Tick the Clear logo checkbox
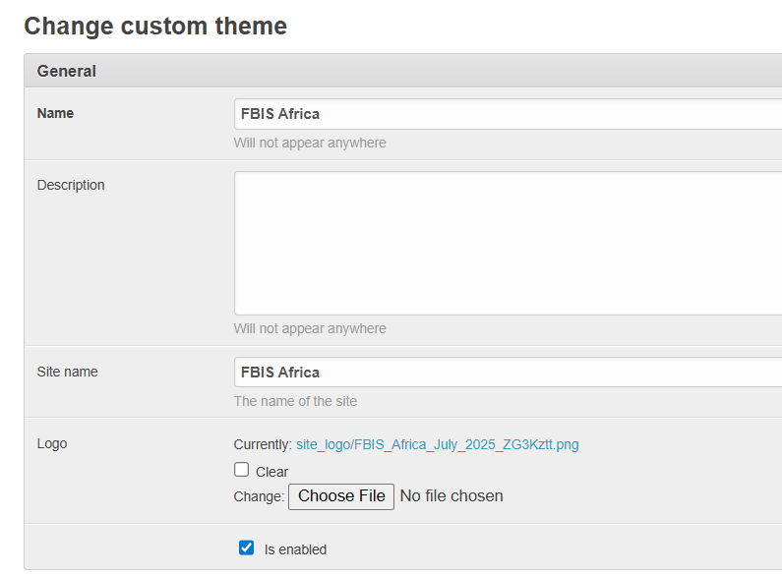The height and width of the screenshot is (576, 782). pyautogui.click(x=242, y=470)
